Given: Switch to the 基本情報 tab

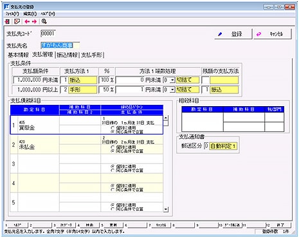Looking at the screenshot, I should [x=18, y=55].
